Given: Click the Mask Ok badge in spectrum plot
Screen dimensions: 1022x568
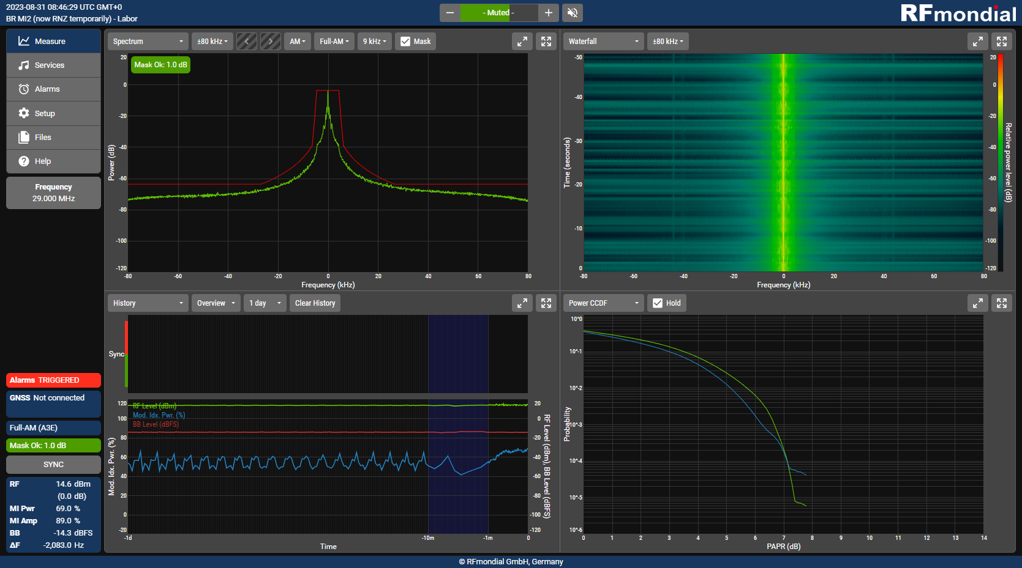Looking at the screenshot, I should (160, 65).
